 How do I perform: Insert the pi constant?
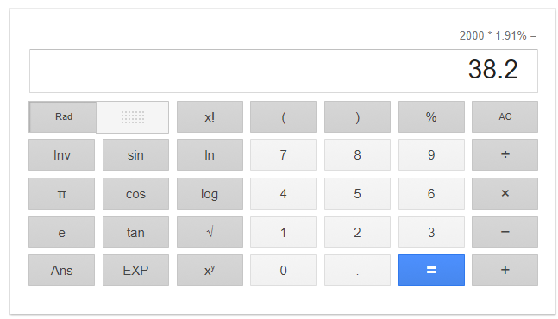click(x=61, y=193)
